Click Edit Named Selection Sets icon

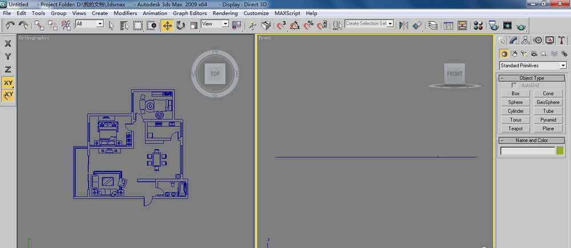point(337,25)
